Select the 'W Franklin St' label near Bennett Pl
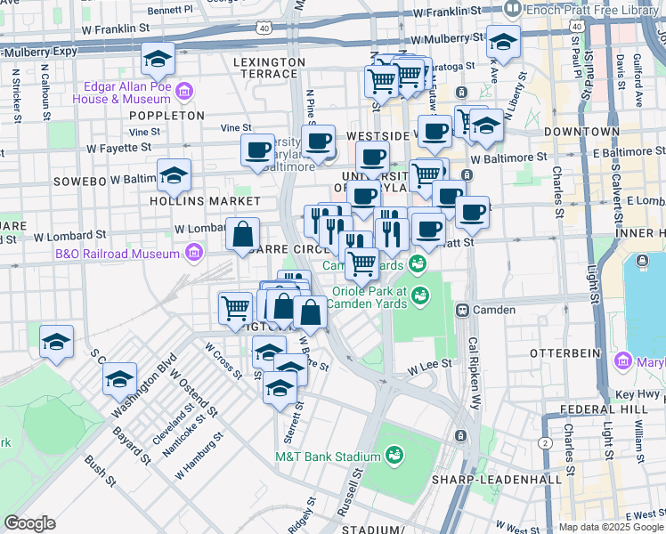This screenshot has width=666, height=534. [116, 28]
